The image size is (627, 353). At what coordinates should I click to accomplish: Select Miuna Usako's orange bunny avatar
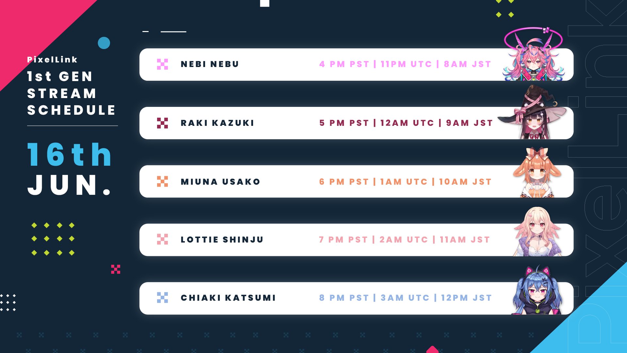point(537,172)
